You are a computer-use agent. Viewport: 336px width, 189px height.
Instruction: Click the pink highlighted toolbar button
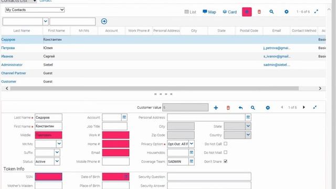[x=247, y=12]
